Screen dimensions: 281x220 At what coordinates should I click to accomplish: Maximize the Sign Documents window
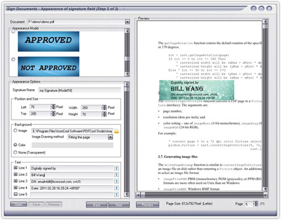coord(261,9)
